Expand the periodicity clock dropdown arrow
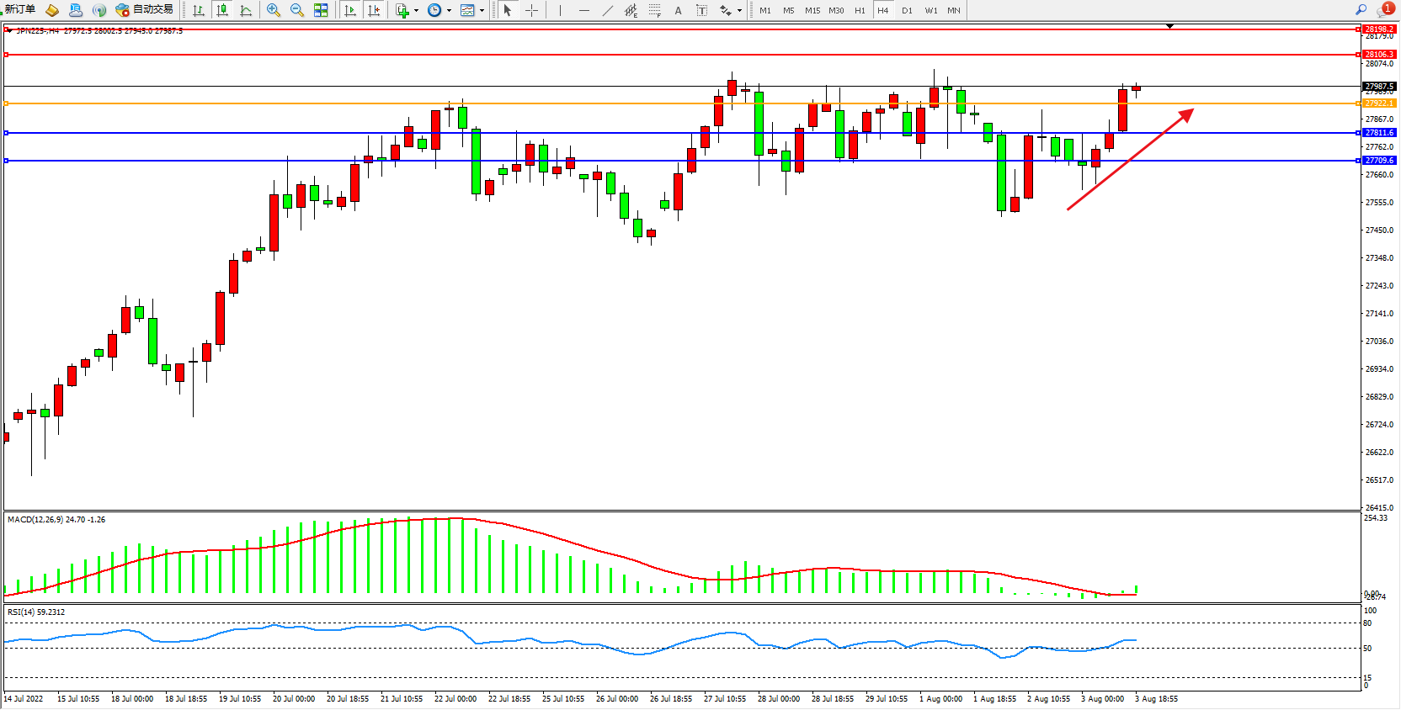 [x=449, y=11]
